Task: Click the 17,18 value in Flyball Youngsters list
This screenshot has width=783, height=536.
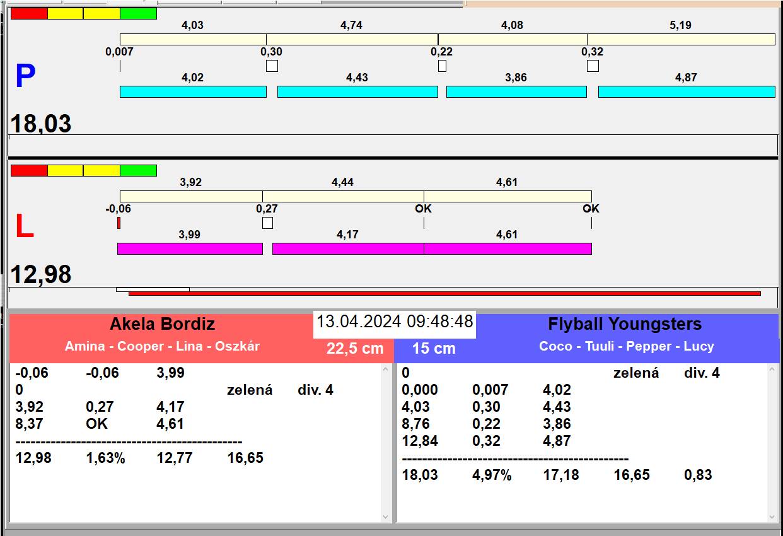Action: click(561, 475)
